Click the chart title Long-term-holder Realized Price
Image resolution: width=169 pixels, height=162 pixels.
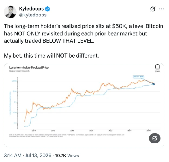(x=29, y=67)
